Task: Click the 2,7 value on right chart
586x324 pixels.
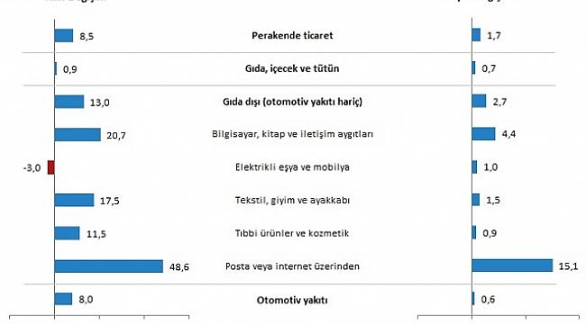Action: tap(499, 102)
